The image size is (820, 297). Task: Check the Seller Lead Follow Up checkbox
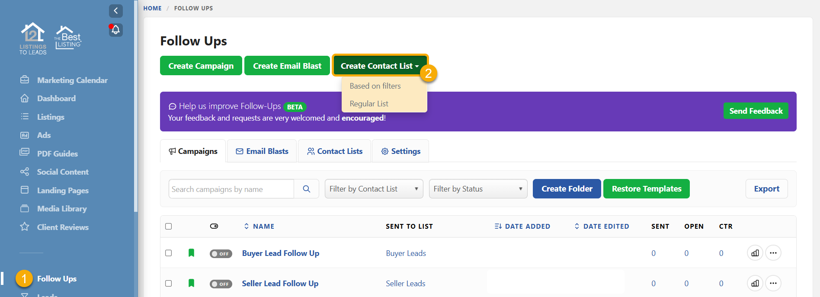point(169,283)
